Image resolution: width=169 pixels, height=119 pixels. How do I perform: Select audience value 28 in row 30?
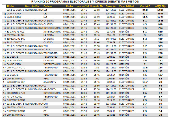coord(160,115)
